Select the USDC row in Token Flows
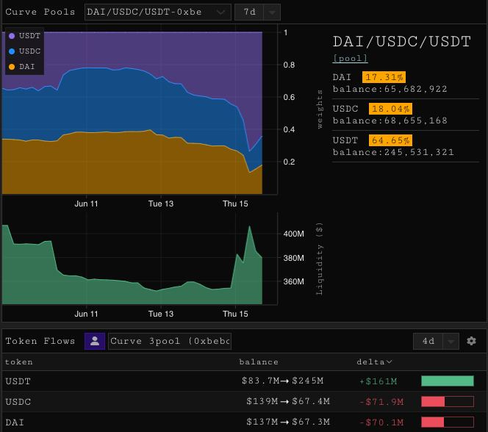488x432 pixels. 244,402
